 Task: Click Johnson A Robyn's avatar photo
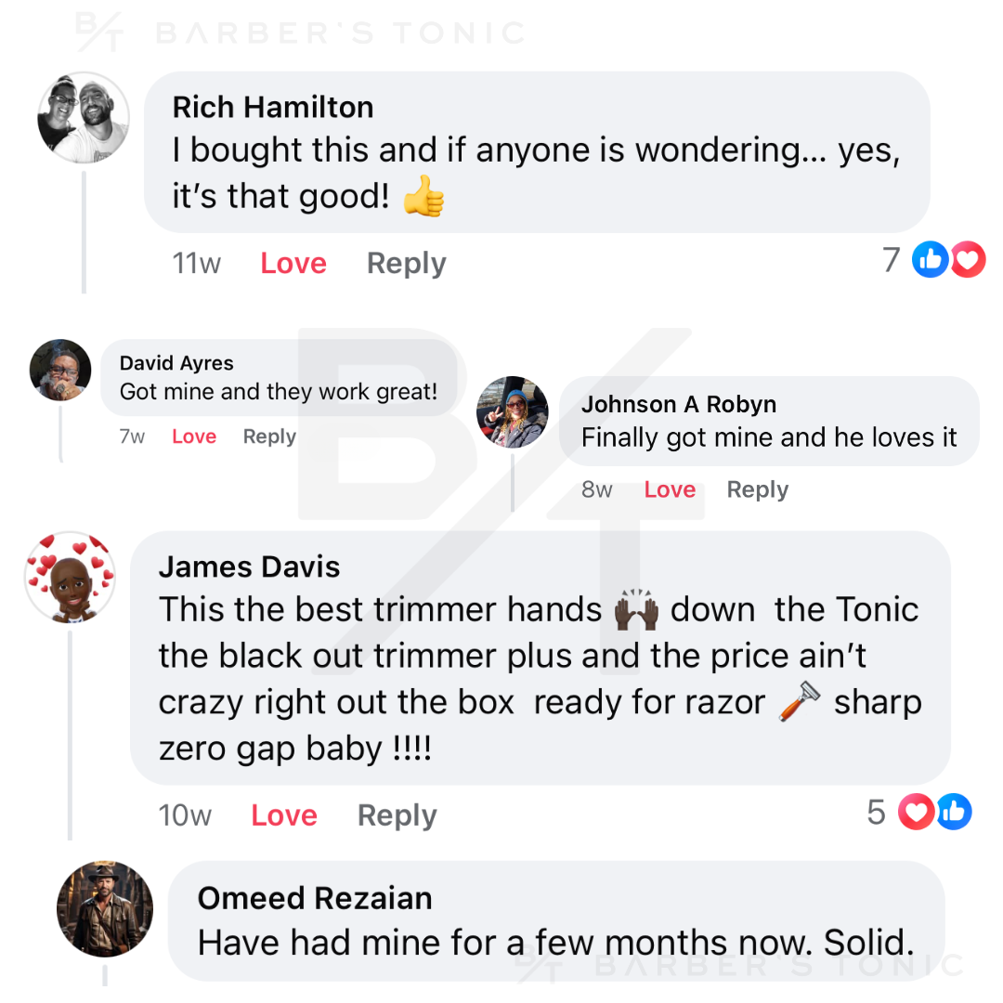(512, 412)
